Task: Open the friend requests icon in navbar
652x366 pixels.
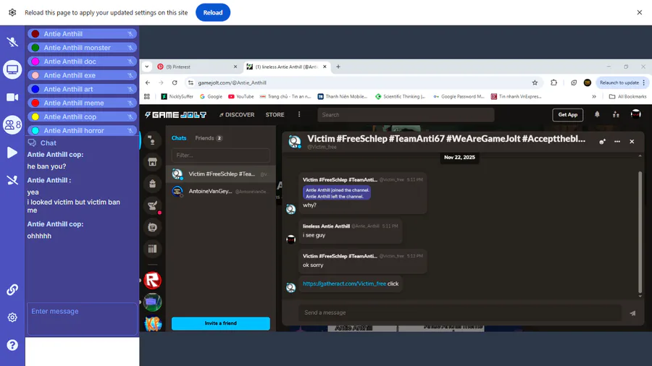Action: tap(616, 114)
